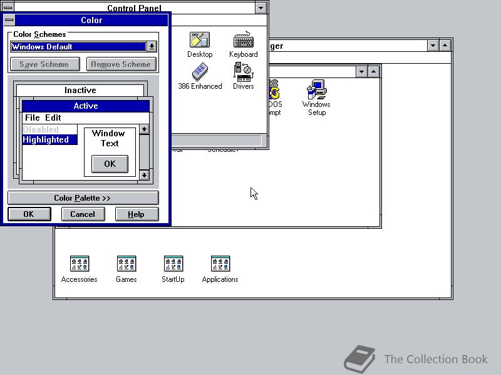501x375 pixels.
Task: Cancel the Color dialog
Action: (83, 214)
